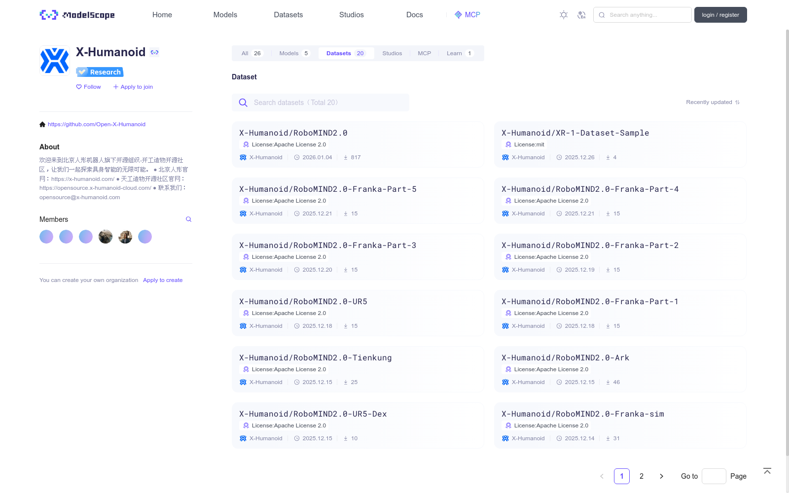Click license icon on XR-1-Dataset-Sample card
Image resolution: width=789 pixels, height=493 pixels.
508,144
